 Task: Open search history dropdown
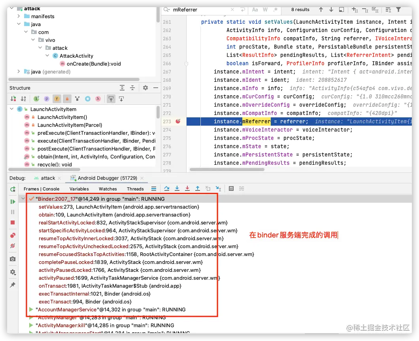[167, 9]
